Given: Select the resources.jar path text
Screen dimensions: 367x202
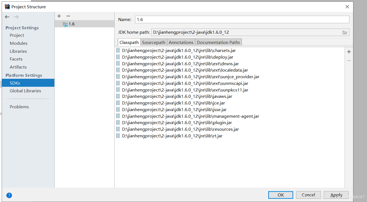Looking at the screenshot, I should [180, 129].
